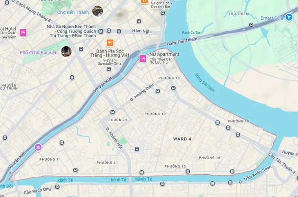298x197 pixels.
Task: Click the Emart Sala text label
Action: click(x=272, y=18)
